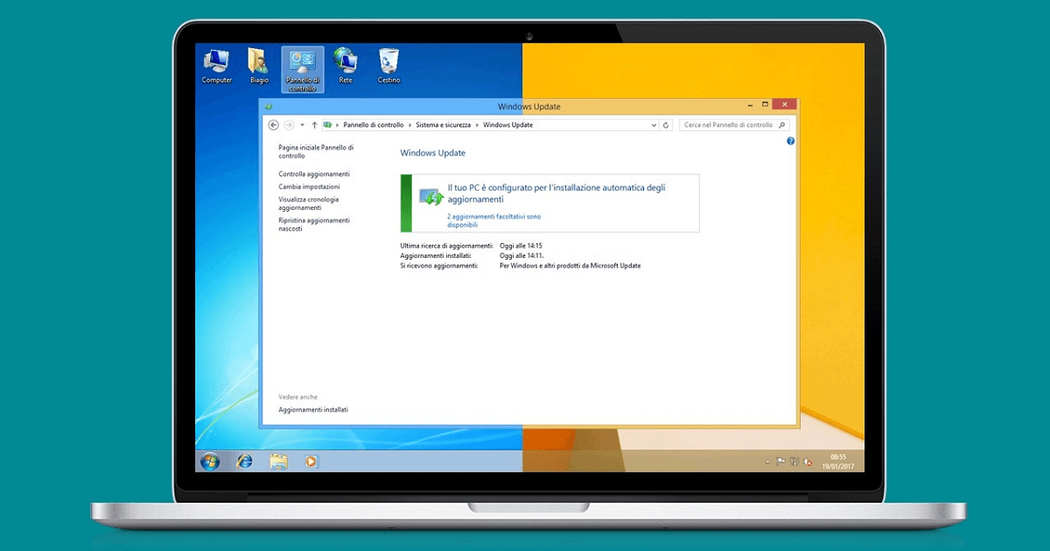This screenshot has width=1050, height=551.
Task: Click Windows Update breadcrumb segment
Action: (507, 125)
